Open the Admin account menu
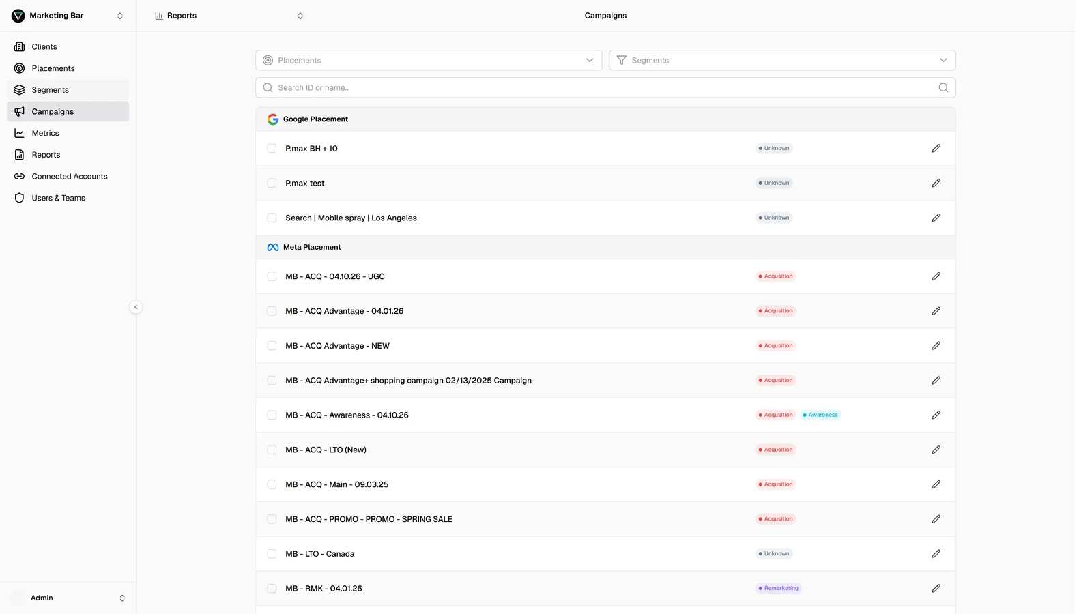The width and height of the screenshot is (1092, 614). 68,598
